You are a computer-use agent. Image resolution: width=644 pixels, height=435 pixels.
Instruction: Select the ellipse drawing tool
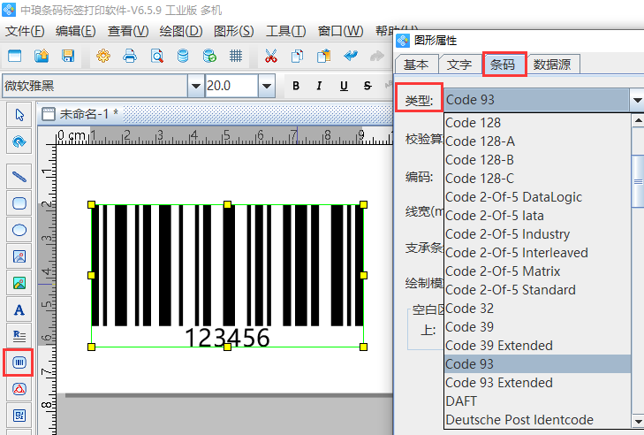coord(19,230)
